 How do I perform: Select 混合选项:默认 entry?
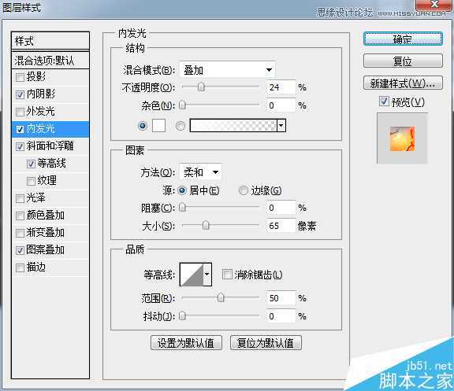click(x=50, y=61)
